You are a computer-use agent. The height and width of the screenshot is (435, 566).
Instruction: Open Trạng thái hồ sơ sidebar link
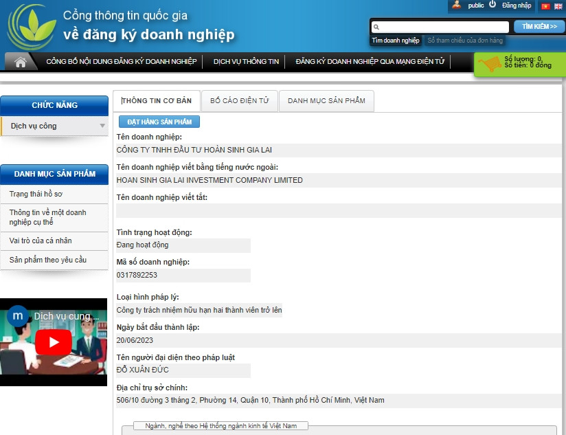(x=36, y=194)
